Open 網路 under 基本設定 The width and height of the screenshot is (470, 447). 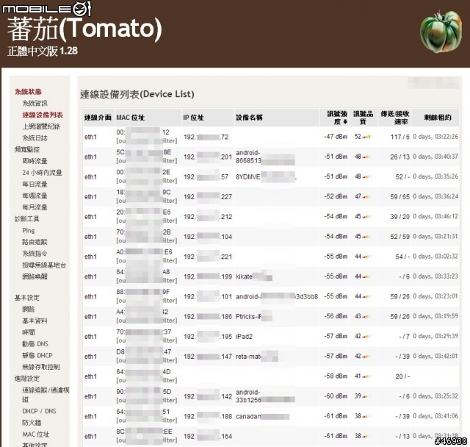click(29, 309)
